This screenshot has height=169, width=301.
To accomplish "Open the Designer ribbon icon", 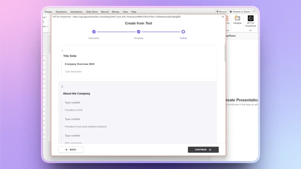I will tap(237, 20).
